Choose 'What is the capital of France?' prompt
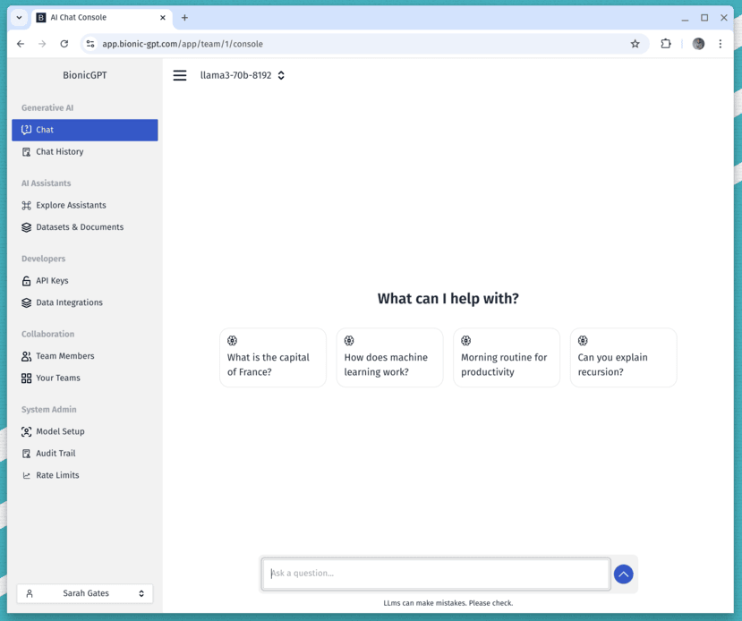This screenshot has height=621, width=742. coord(272,357)
